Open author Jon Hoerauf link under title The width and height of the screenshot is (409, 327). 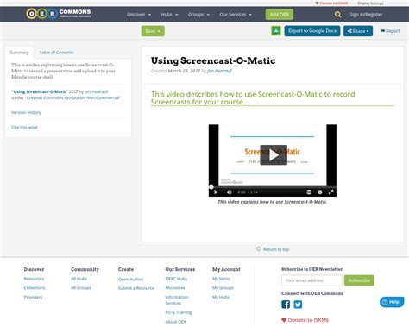pyautogui.click(x=219, y=71)
